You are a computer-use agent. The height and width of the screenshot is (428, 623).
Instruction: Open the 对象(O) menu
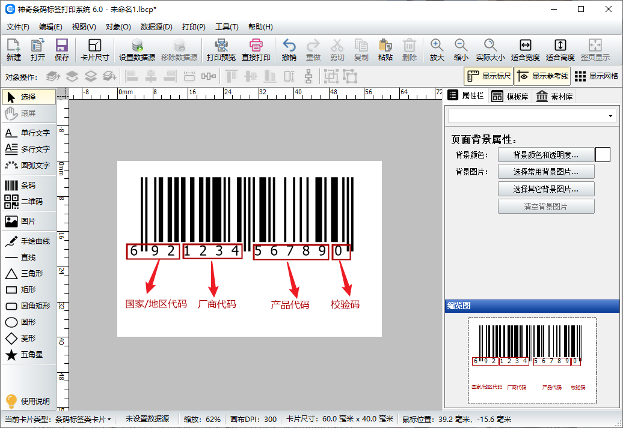click(x=118, y=27)
